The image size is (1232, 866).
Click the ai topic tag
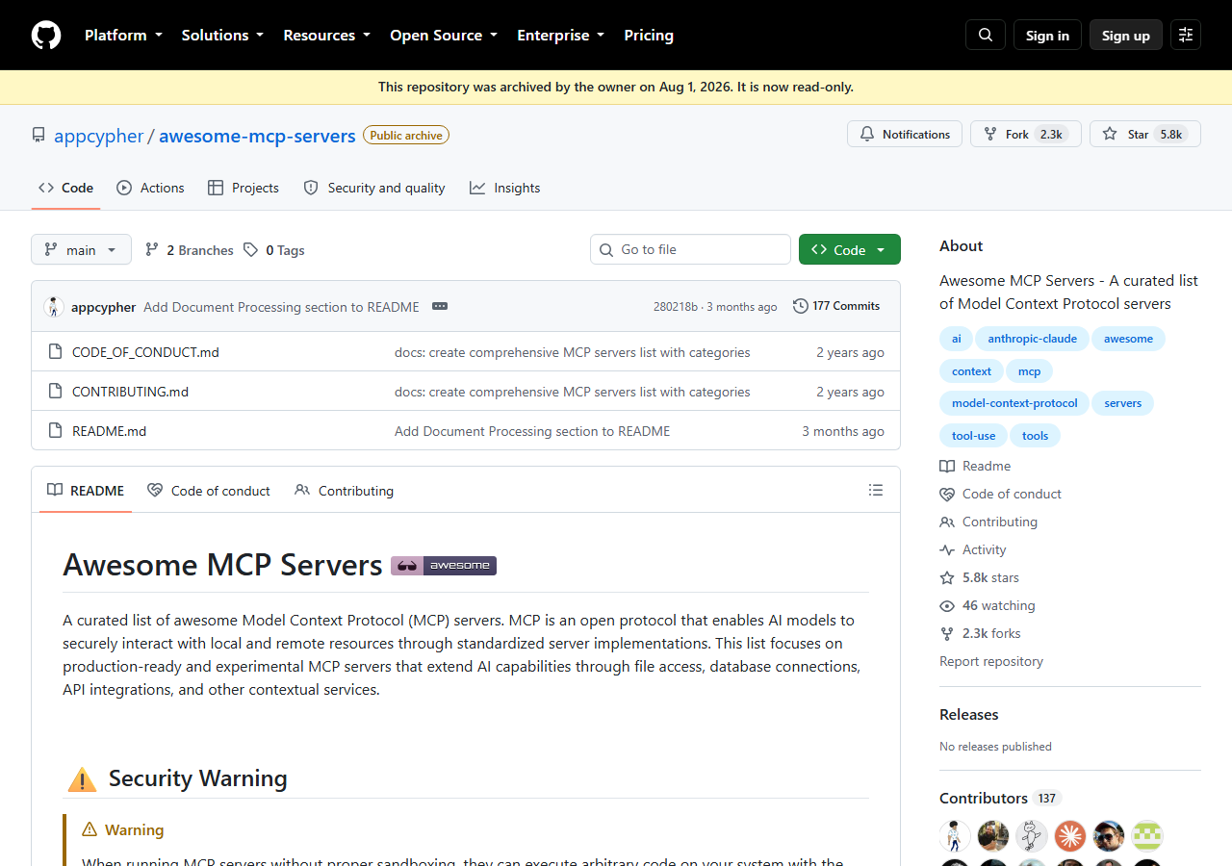[956, 339]
